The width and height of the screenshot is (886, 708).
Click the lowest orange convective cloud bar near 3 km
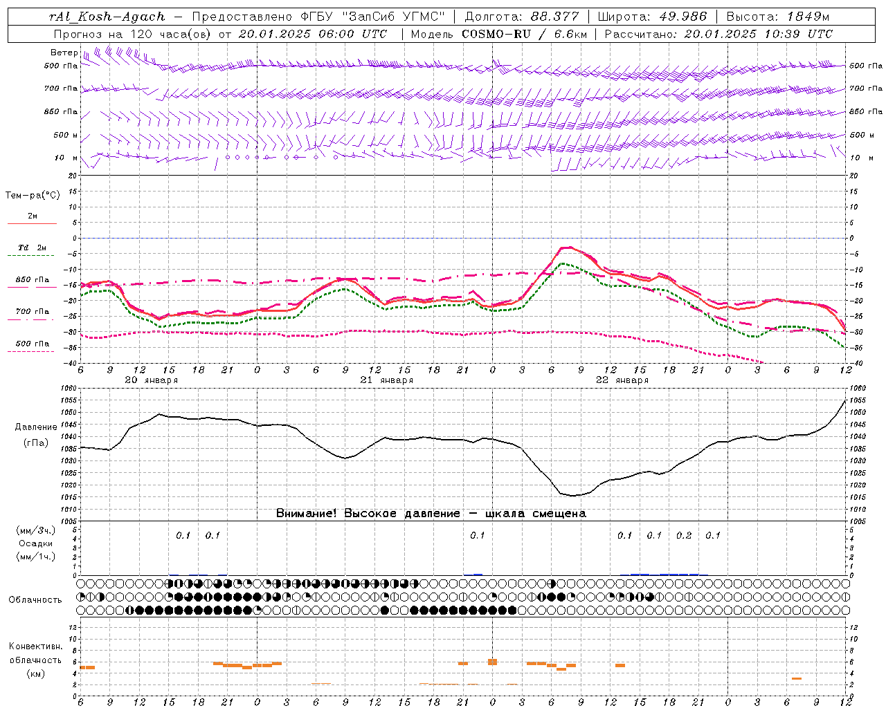coord(797,678)
